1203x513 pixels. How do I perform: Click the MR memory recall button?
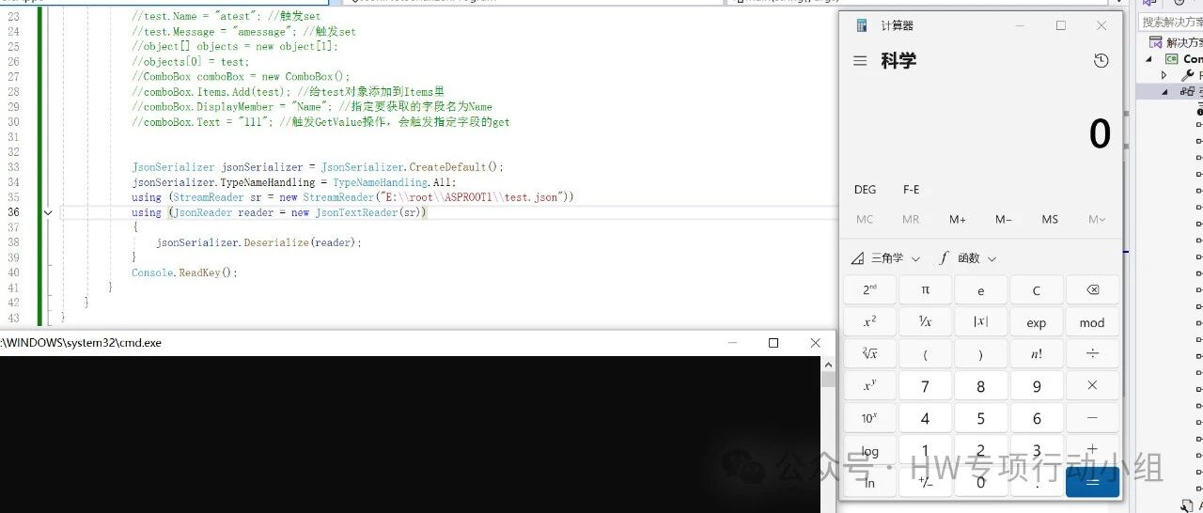click(911, 219)
